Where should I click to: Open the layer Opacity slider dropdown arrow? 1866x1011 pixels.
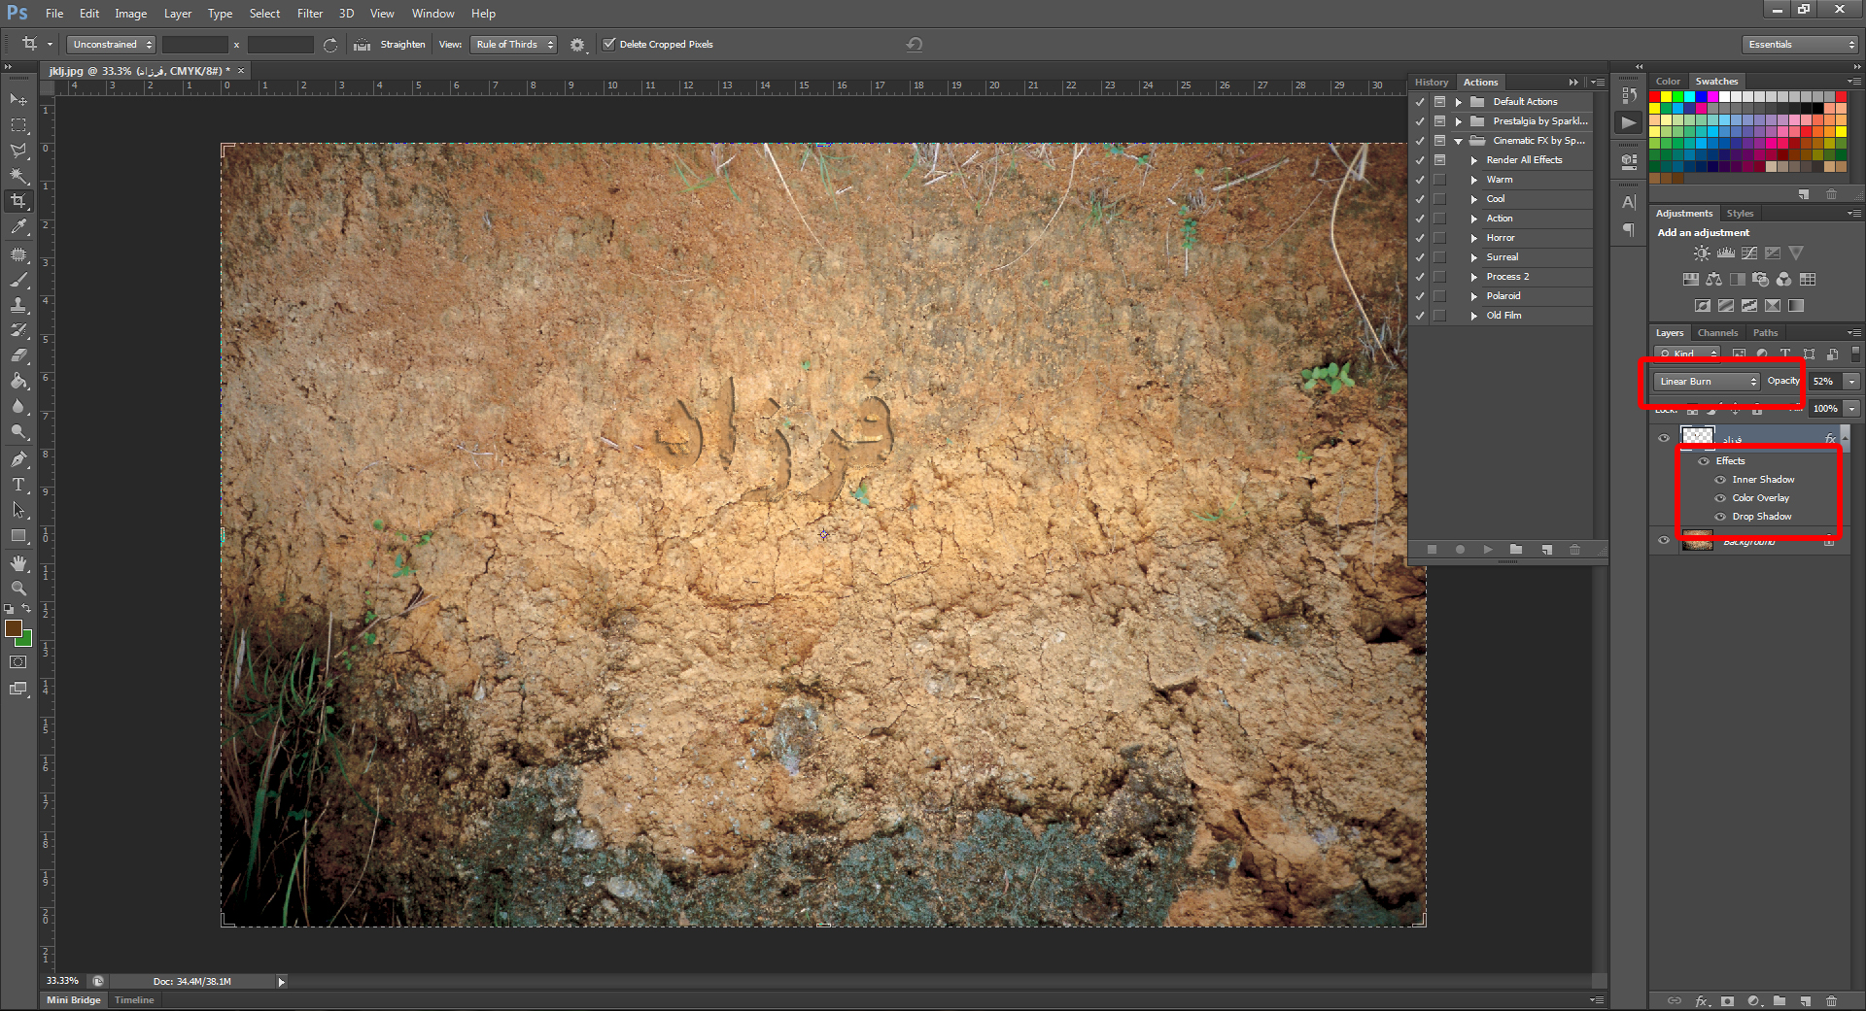click(1851, 382)
